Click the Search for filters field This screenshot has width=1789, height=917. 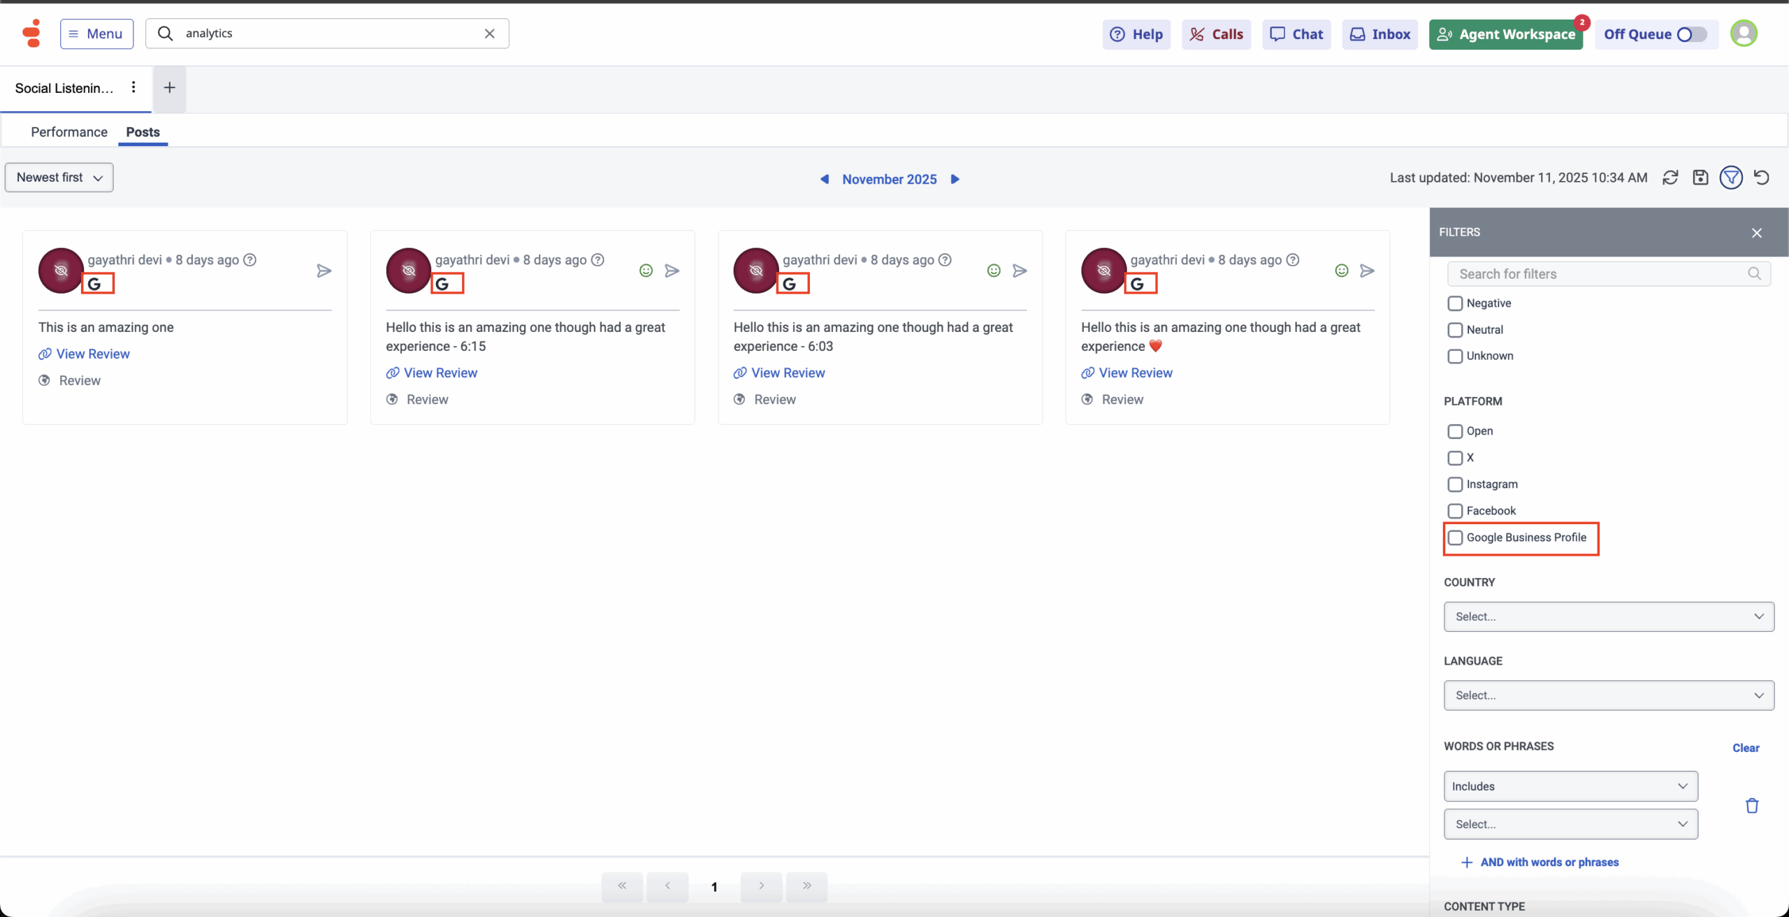point(1600,274)
